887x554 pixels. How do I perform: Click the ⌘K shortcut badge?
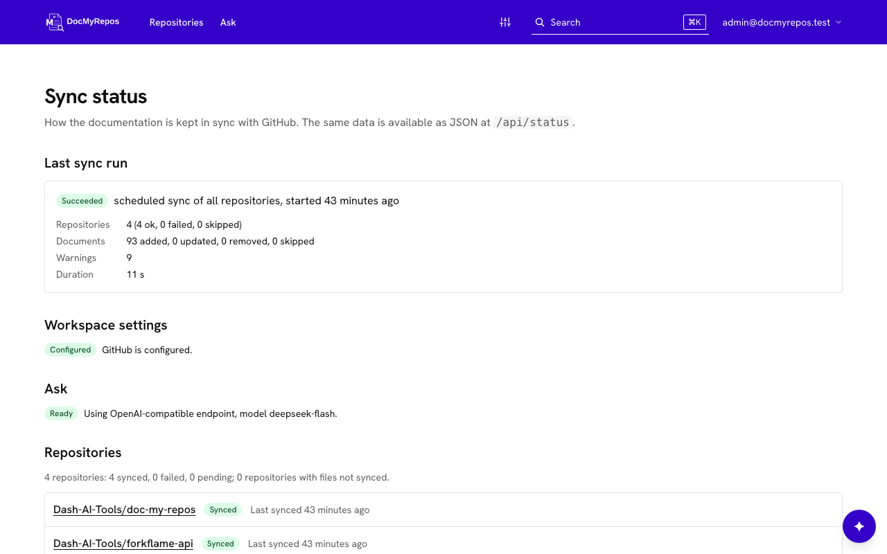tap(694, 22)
